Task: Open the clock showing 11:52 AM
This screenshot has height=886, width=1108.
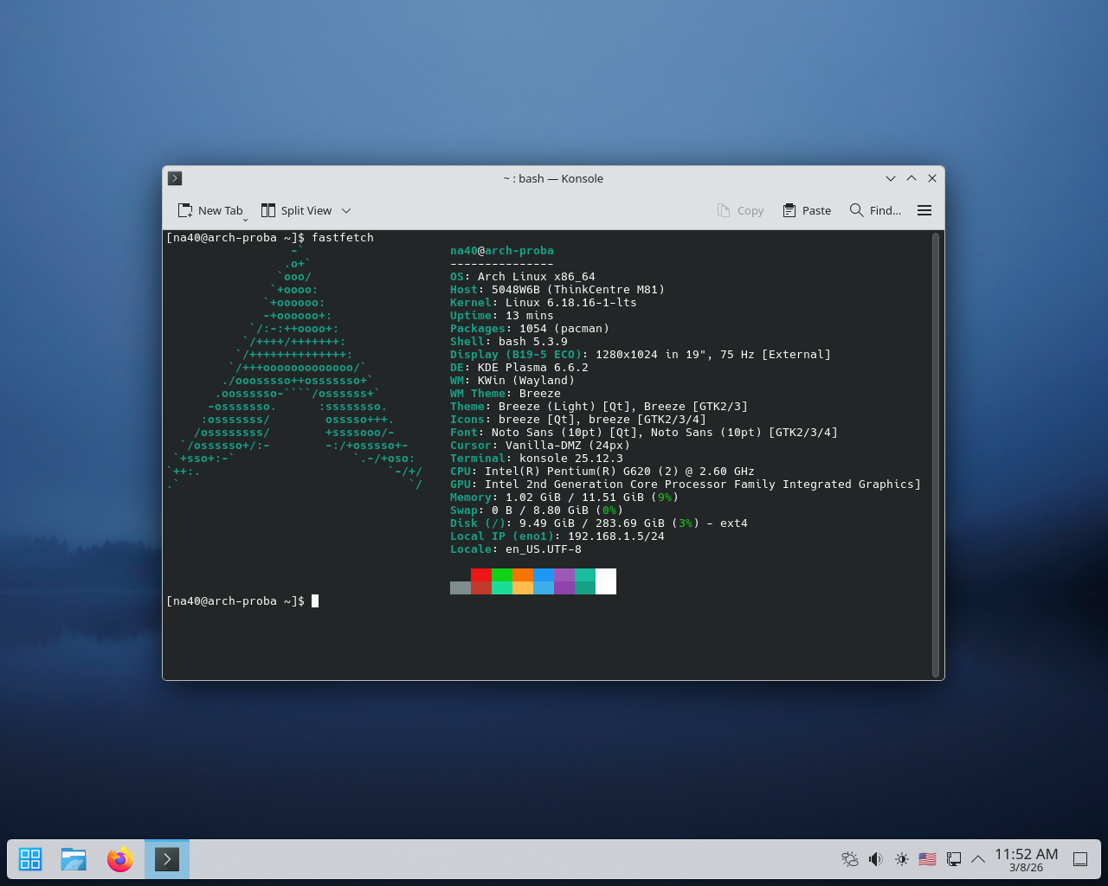Action: tap(1026, 859)
